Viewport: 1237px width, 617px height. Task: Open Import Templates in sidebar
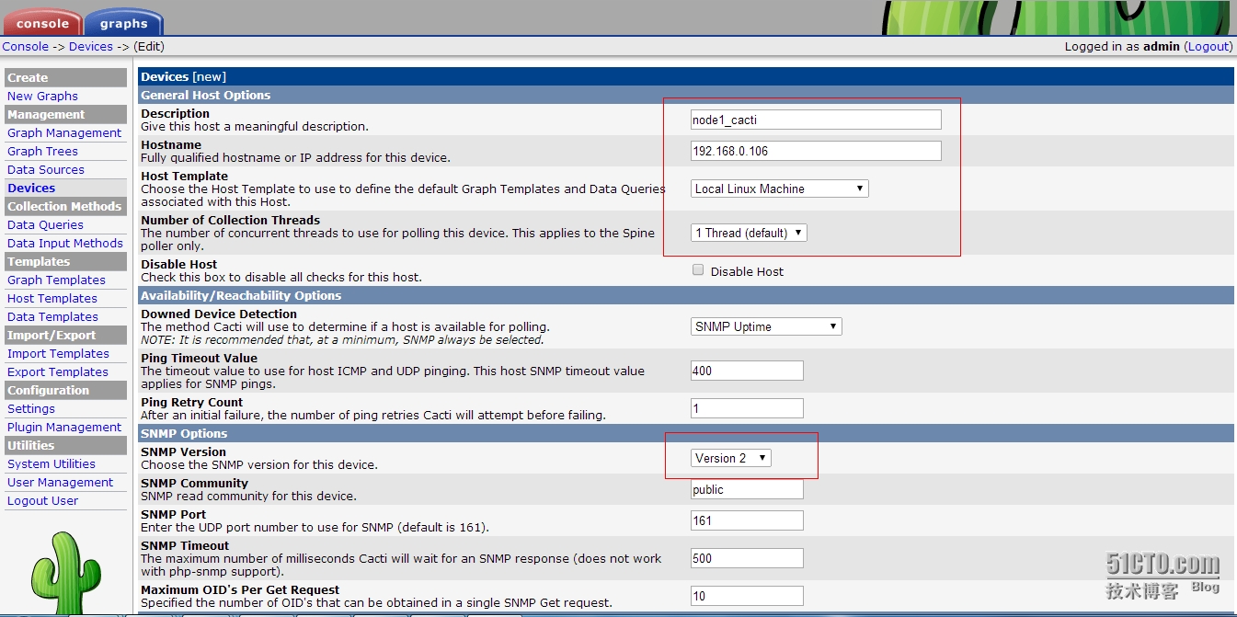pos(58,353)
